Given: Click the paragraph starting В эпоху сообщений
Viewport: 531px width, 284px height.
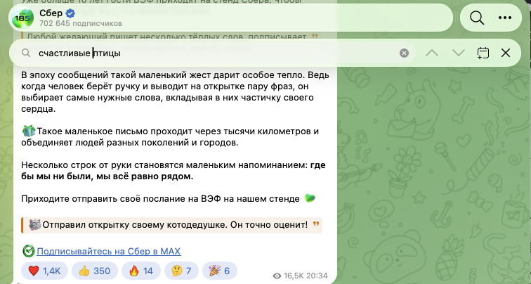Looking at the screenshot, I should (x=175, y=92).
